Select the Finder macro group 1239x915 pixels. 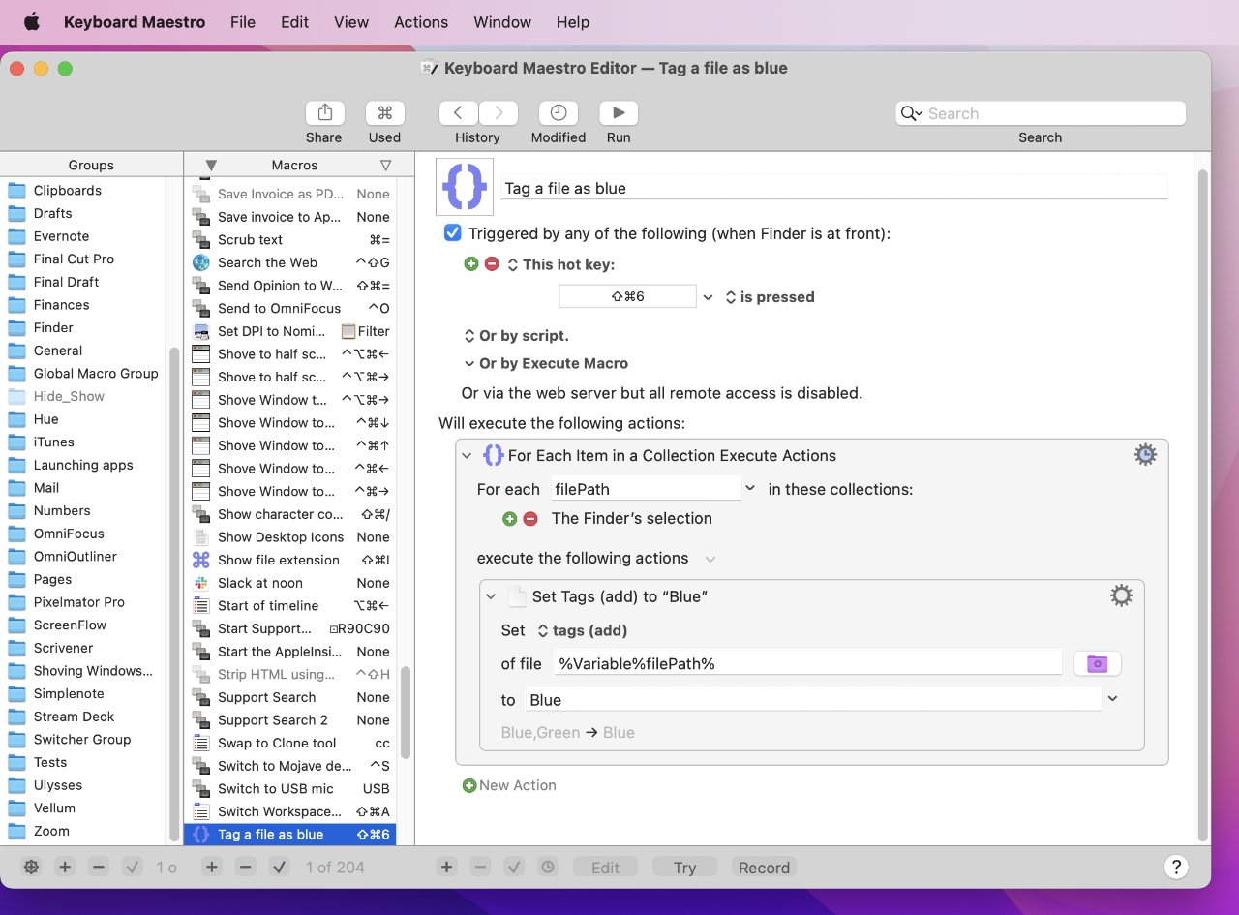pos(84,327)
